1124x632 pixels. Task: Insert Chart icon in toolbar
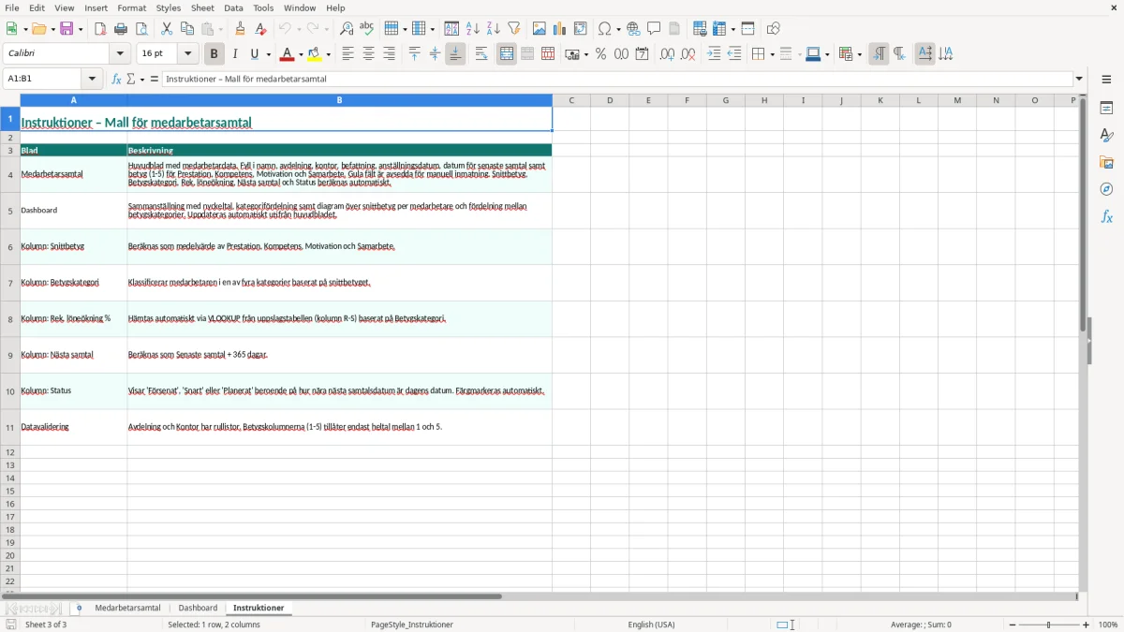click(560, 29)
